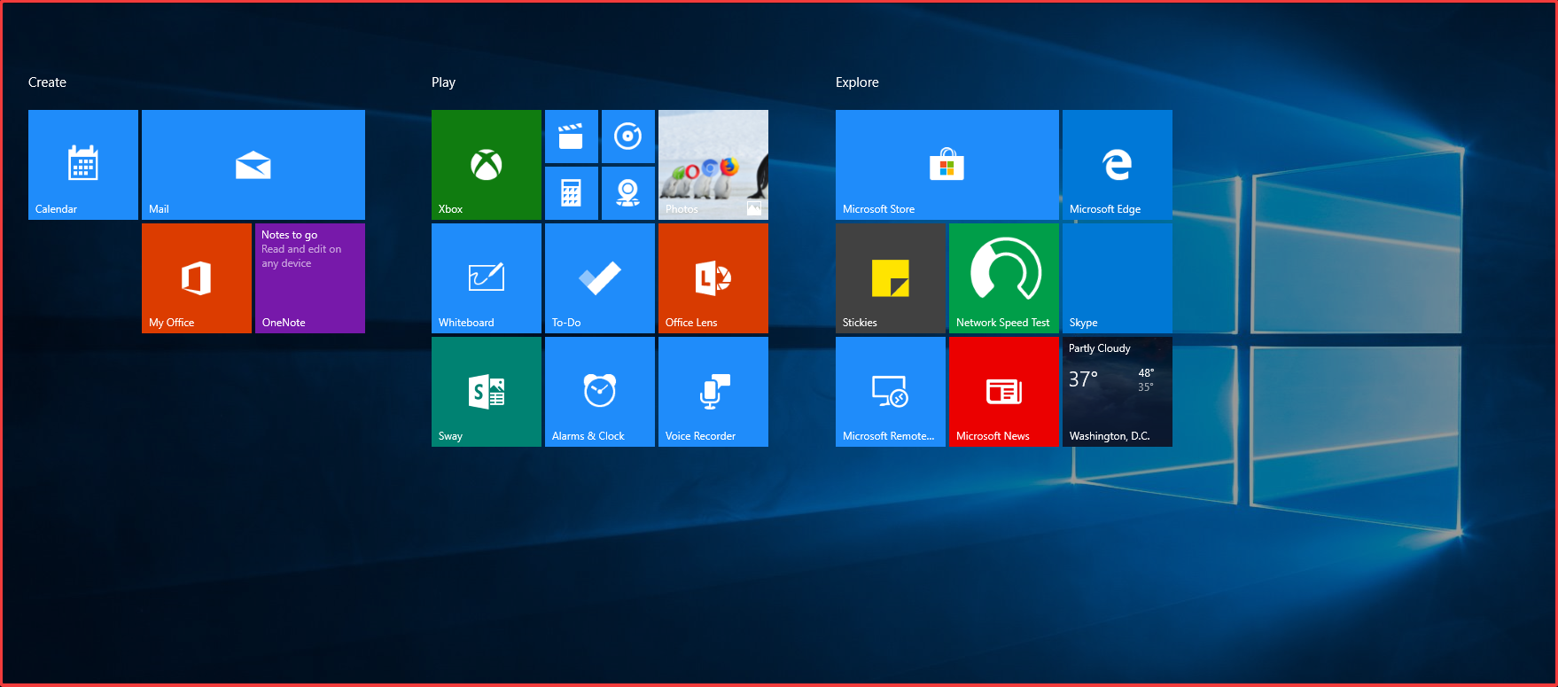Open the Microsoft Store tile

coord(946,165)
